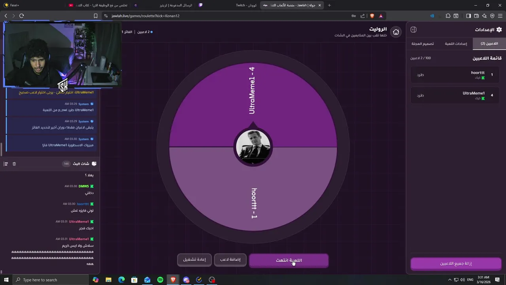Bookmark this page
506x285 pixels.
pos(95,16)
